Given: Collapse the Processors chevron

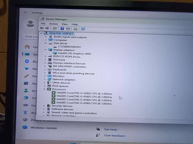Looking at the screenshot, I should pyautogui.click(x=44, y=89).
